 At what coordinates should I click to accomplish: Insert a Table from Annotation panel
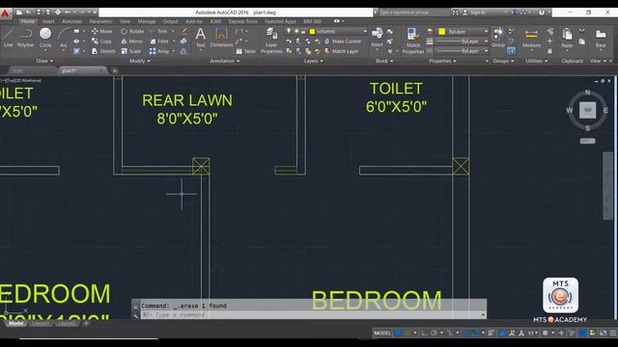coord(245,51)
